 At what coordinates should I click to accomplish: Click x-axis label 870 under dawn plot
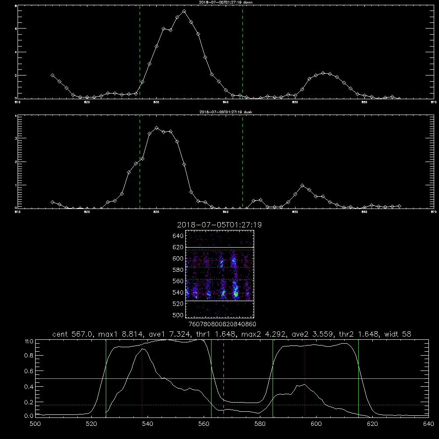433,102
